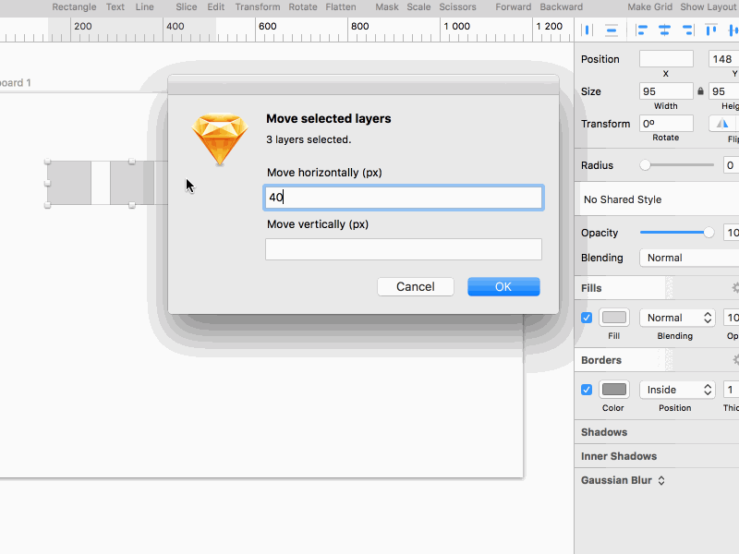Align selected layers to right edge

(687, 30)
